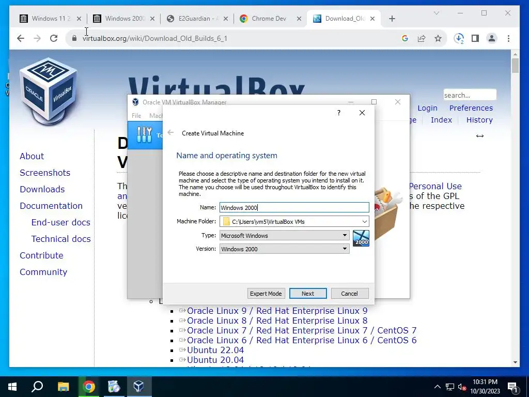Switch to the E2Guardian browser tab
The width and height of the screenshot is (529, 397).
[198, 19]
